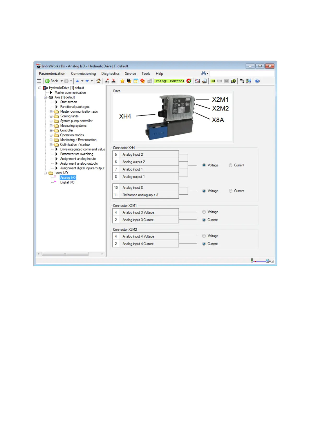Open the Service menu

pos(131,74)
